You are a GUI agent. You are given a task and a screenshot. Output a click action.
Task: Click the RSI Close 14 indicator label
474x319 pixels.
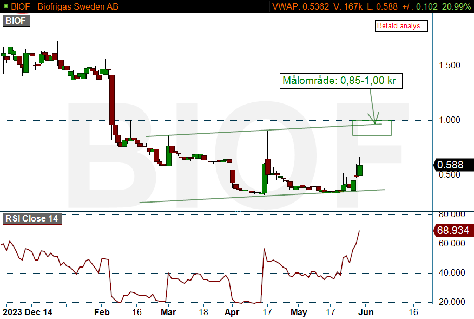(32, 218)
